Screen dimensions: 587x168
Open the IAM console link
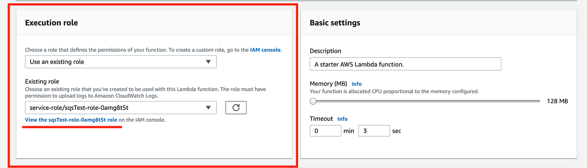[x=265, y=50]
